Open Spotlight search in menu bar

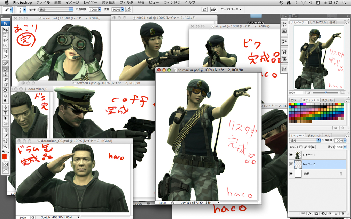(x=344, y=2)
